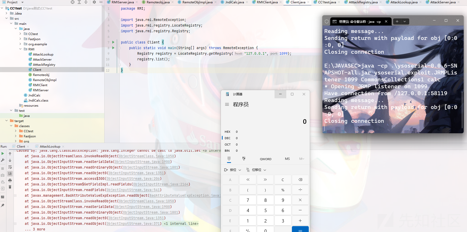
Task: Open ObjectInputStream.java:371 stack trace link
Action: [134, 224]
